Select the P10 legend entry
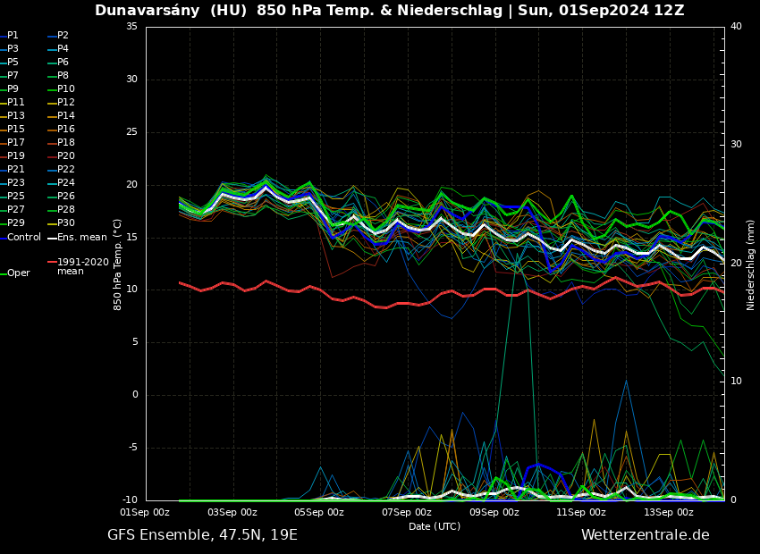Image resolution: width=760 pixels, height=554 pixels. (x=65, y=89)
